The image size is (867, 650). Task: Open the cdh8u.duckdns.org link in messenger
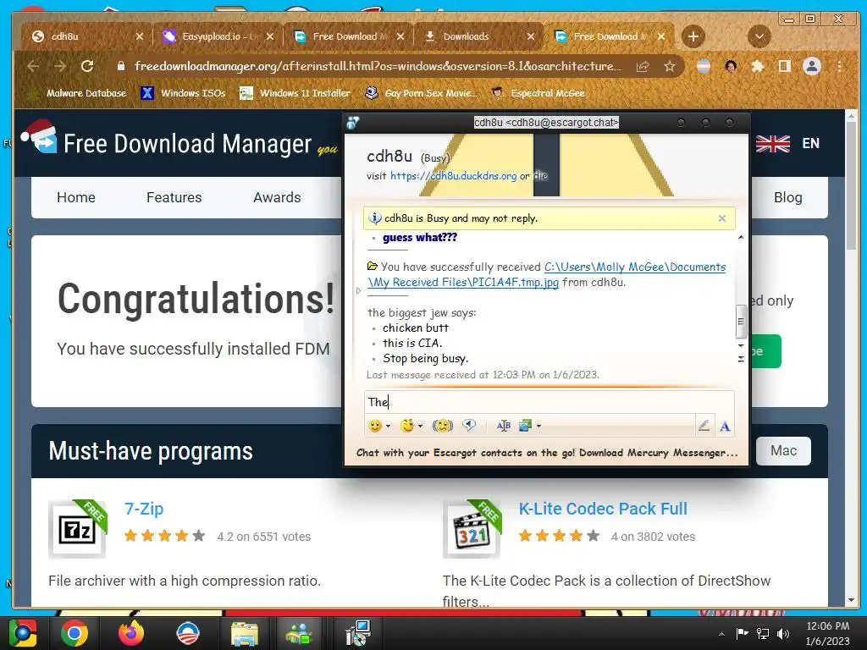tap(454, 176)
